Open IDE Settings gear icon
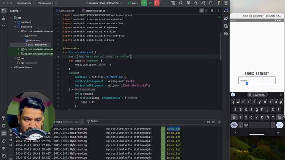The width and height of the screenshot is (285, 160). pos(218,3)
